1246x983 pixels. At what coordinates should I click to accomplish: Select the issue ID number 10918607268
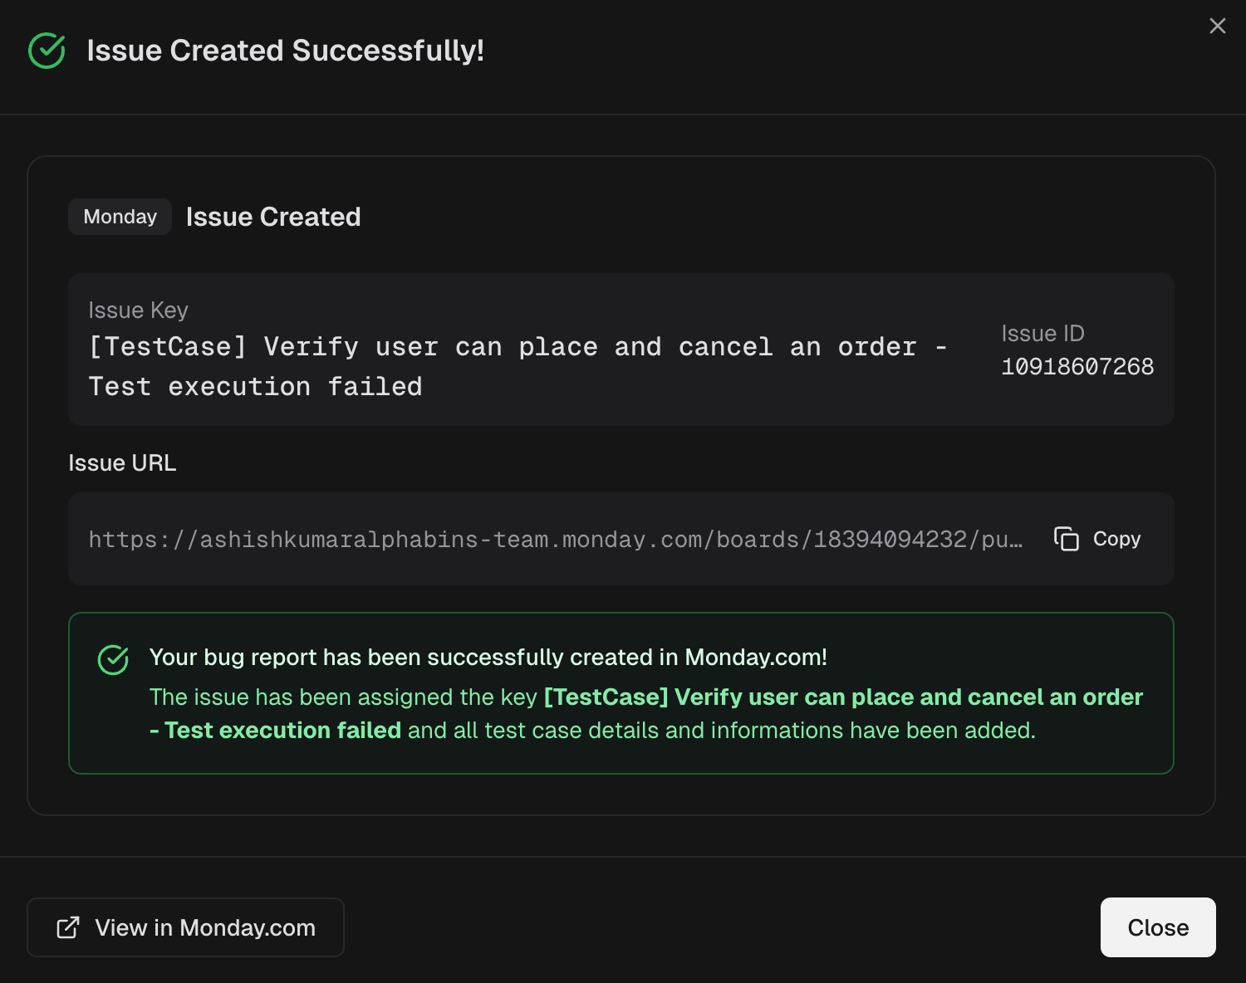pos(1077,366)
